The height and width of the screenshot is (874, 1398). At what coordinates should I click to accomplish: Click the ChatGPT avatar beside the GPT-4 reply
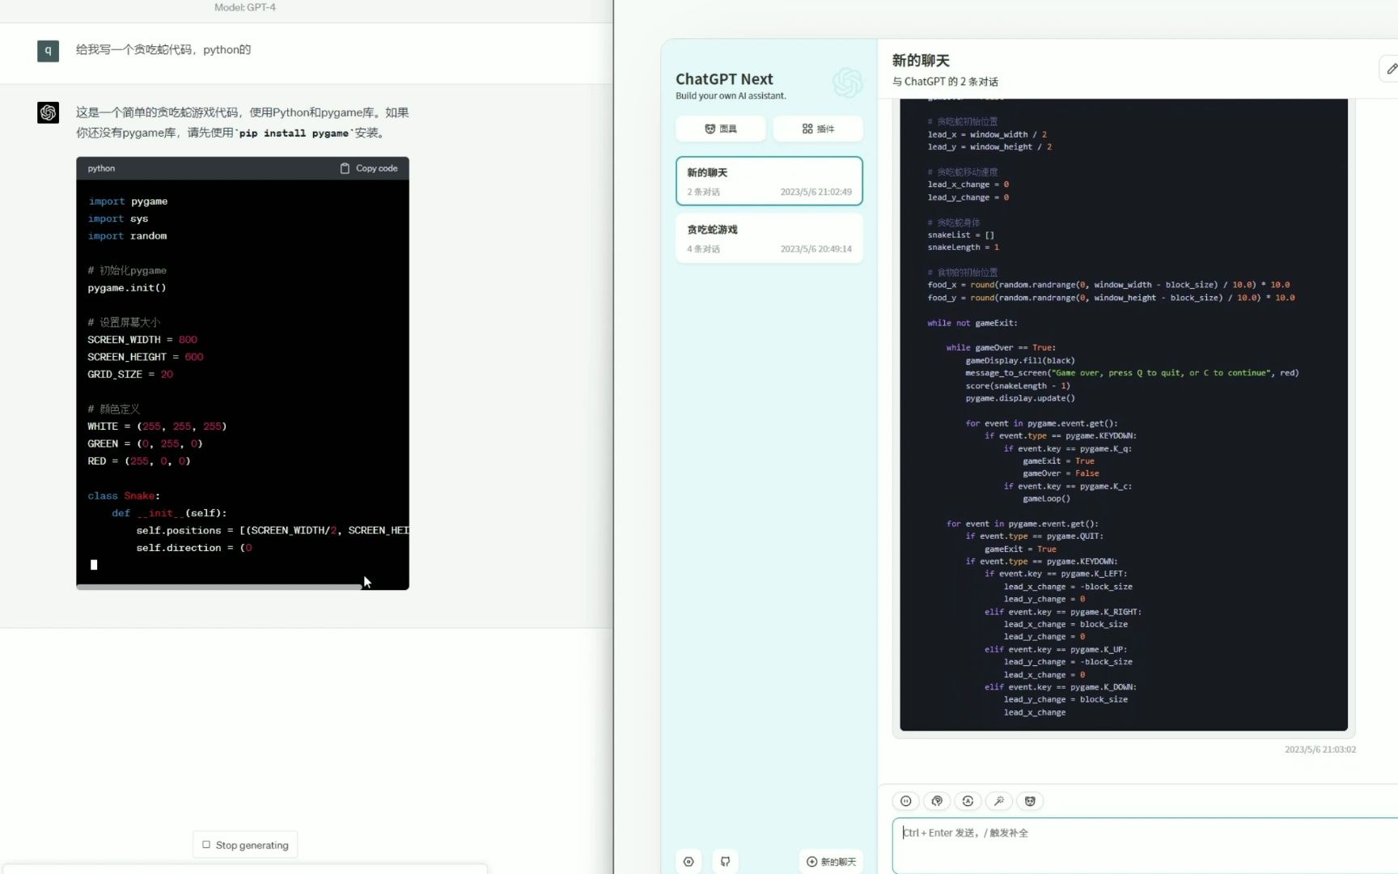coord(48,112)
